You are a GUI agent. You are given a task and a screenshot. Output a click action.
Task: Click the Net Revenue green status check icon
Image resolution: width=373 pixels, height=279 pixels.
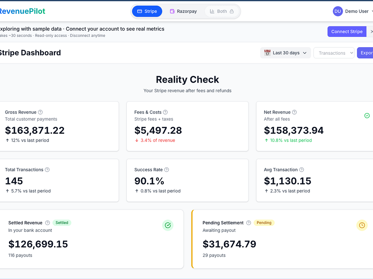tap(367, 116)
